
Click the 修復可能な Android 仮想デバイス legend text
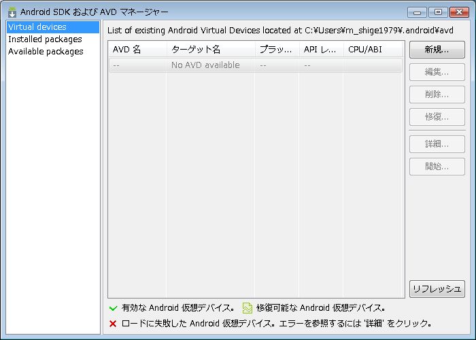tap(321, 308)
